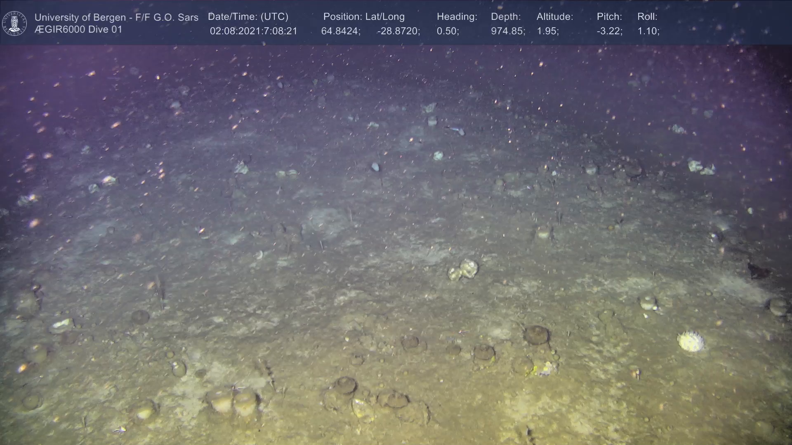Click the timestamp 02:08:2021:7:08:21
The image size is (792, 445).
(x=253, y=31)
